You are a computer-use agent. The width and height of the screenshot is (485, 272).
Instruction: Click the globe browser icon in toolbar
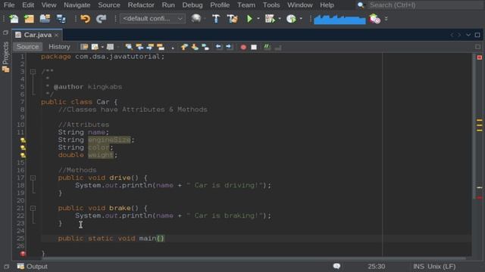coord(196,19)
